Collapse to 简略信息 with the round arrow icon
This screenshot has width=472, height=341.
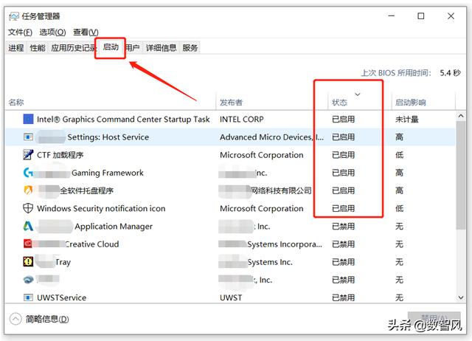pos(15,319)
